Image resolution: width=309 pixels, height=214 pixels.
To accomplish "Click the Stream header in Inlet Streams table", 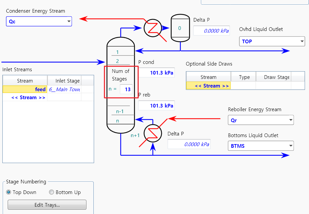I will (25, 81).
